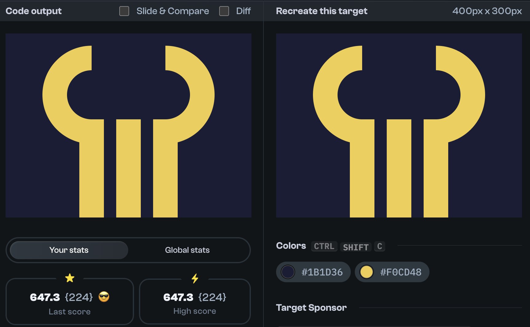
Task: Click the High score value 647.3
Action: [178, 297]
